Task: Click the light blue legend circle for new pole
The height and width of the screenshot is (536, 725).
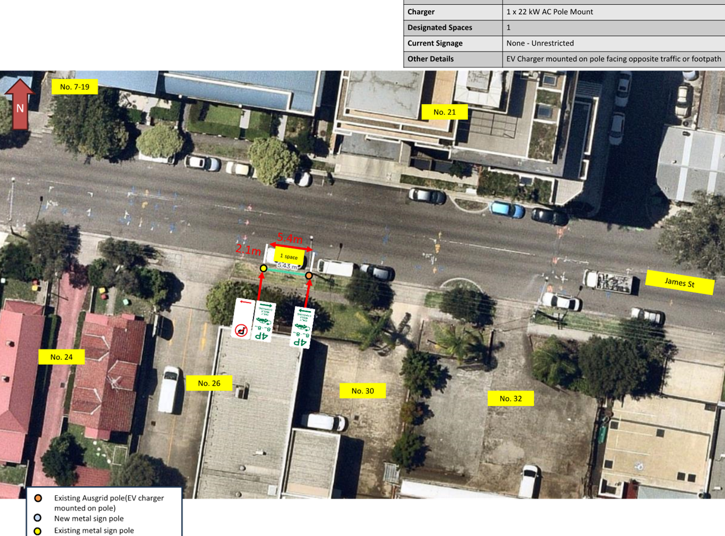Action: tap(37, 518)
